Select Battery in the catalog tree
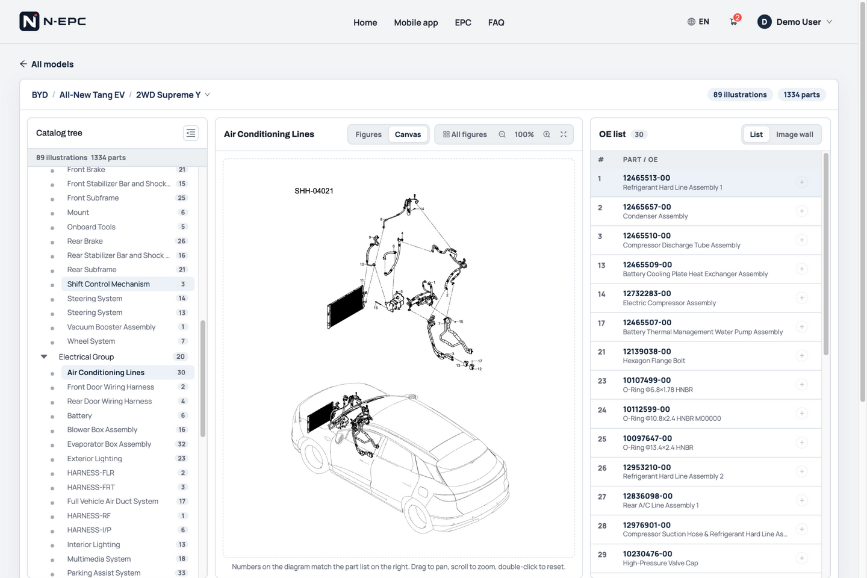Viewport: 867px width, 578px height. 128,415
